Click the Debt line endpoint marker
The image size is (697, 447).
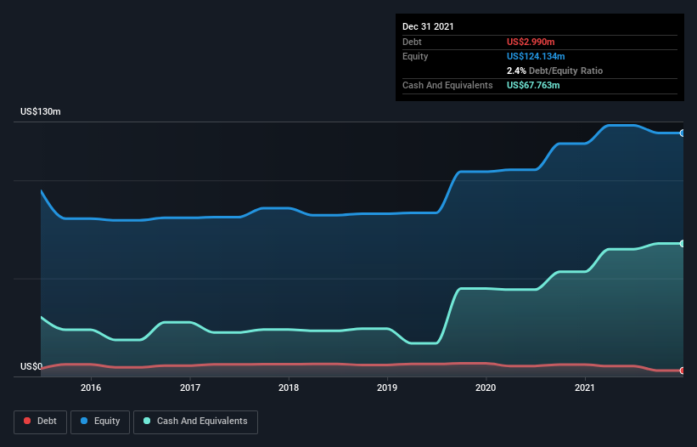point(683,371)
